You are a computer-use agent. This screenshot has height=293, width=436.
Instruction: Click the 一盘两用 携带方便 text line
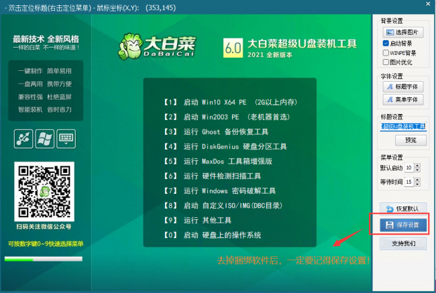[x=45, y=84]
